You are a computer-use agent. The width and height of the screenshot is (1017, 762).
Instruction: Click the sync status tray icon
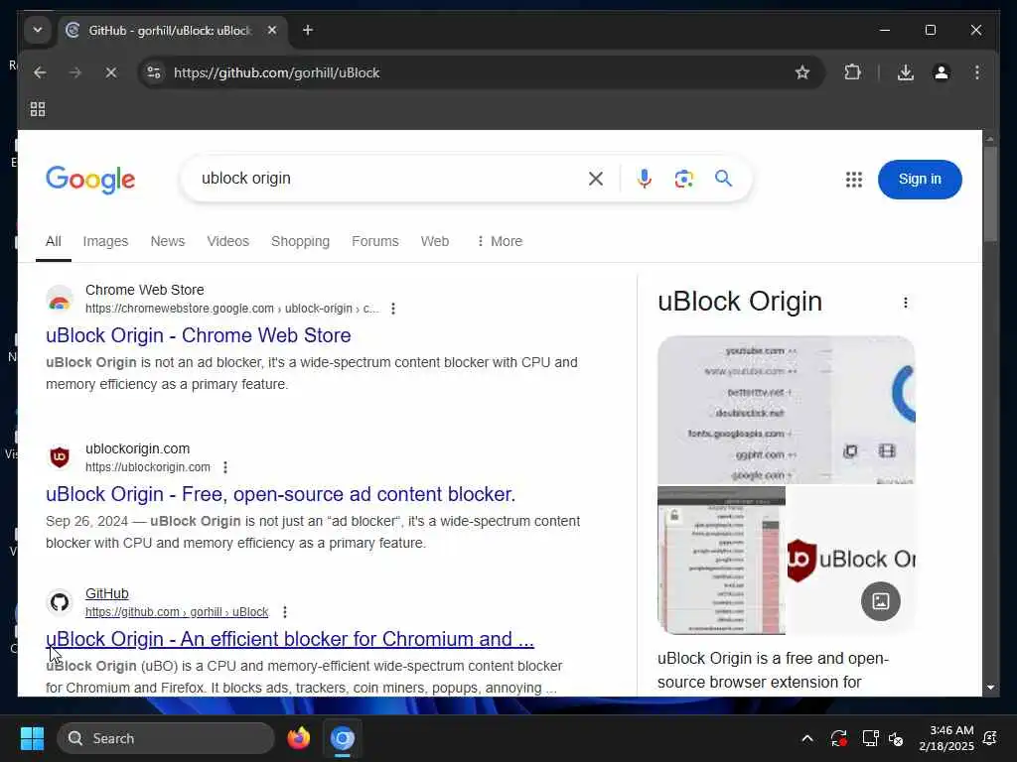838,738
